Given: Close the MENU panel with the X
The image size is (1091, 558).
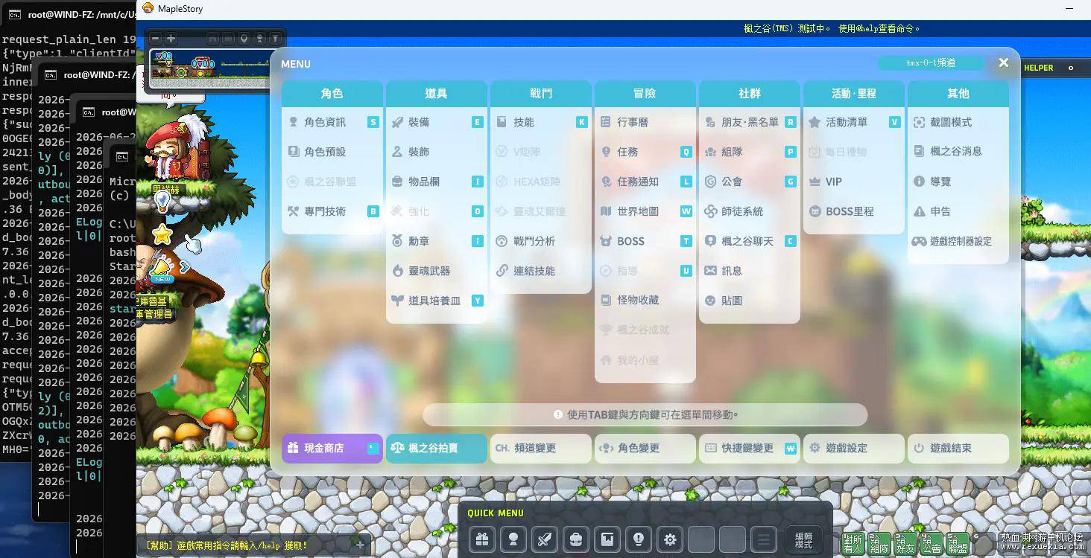Looking at the screenshot, I should (x=1004, y=63).
